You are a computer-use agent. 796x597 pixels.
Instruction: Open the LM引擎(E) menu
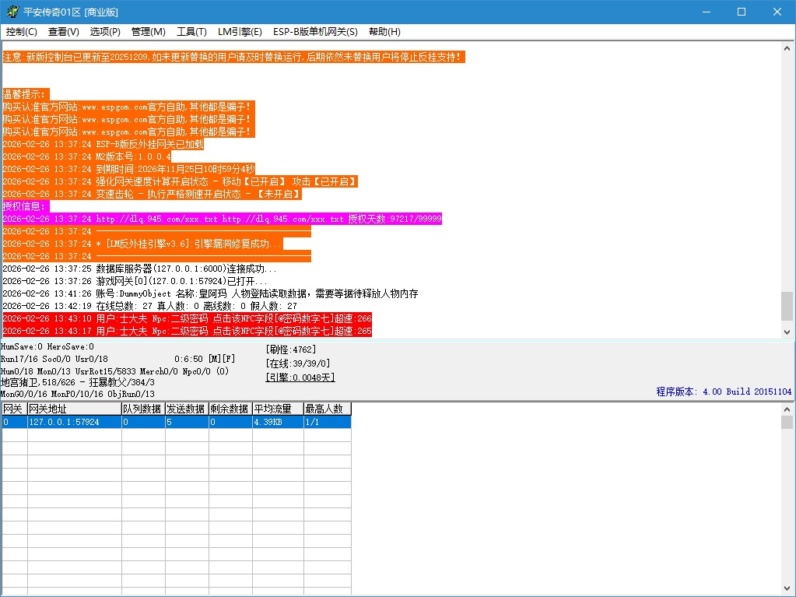240,32
